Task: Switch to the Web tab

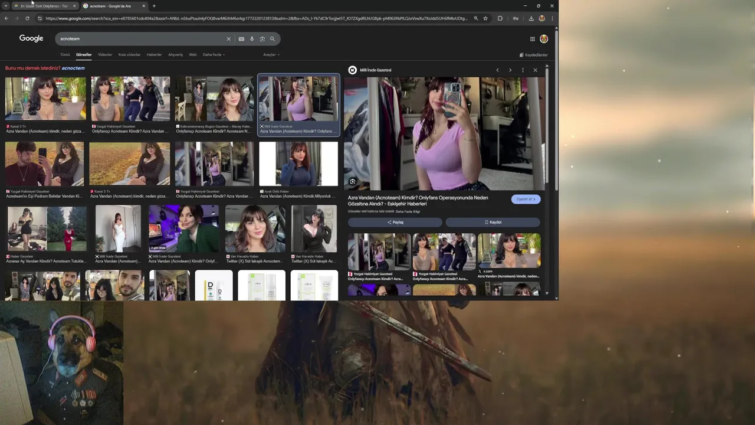Action: [x=193, y=55]
